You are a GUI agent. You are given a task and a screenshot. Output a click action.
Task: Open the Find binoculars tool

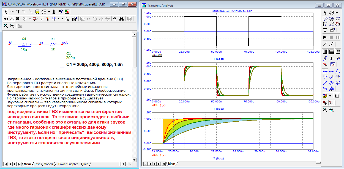[121, 19]
